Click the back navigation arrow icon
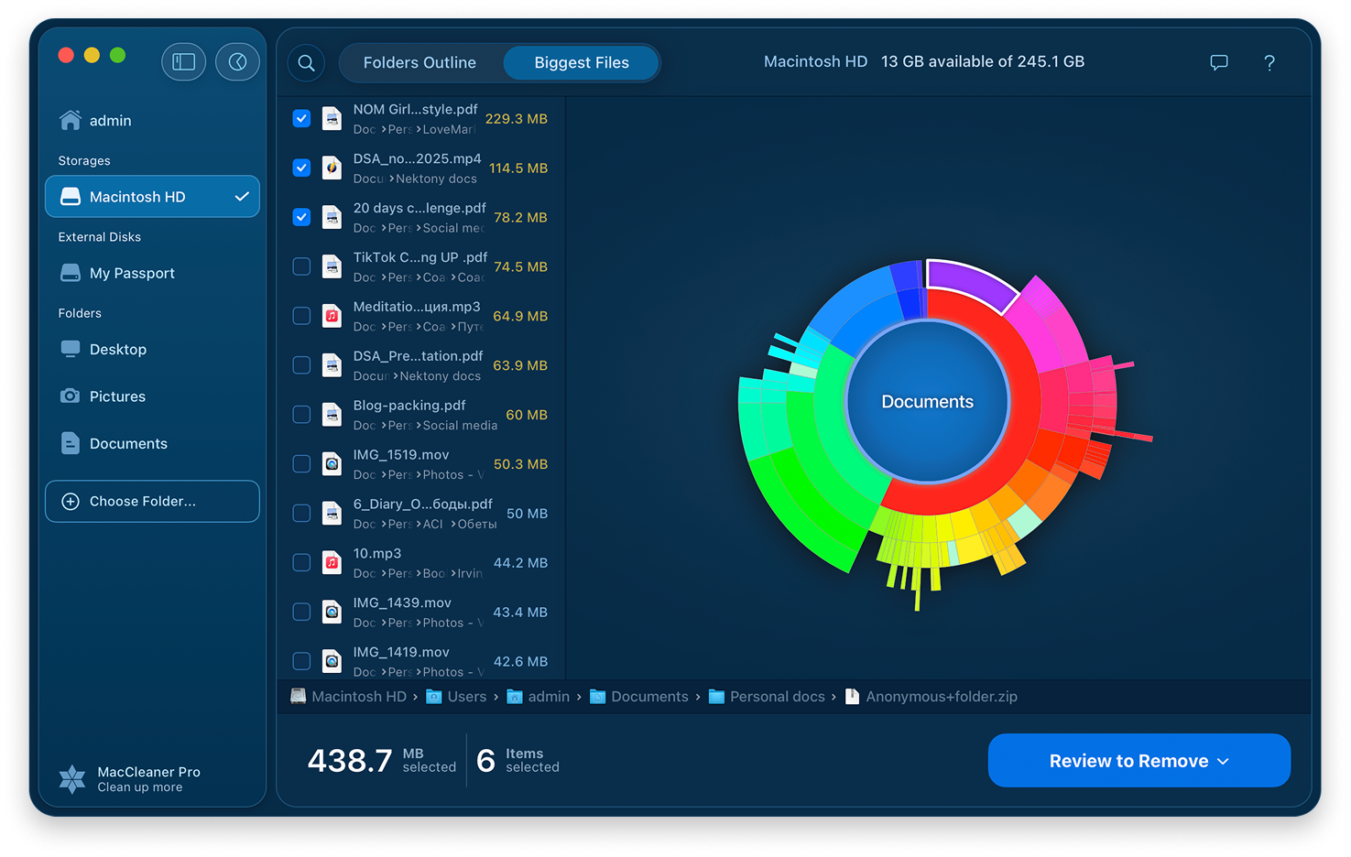 237,62
